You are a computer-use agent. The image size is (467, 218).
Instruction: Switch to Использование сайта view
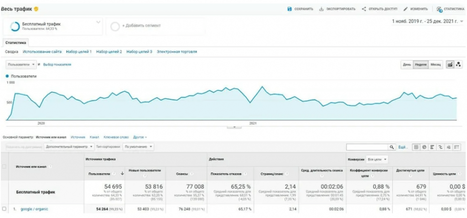point(42,52)
